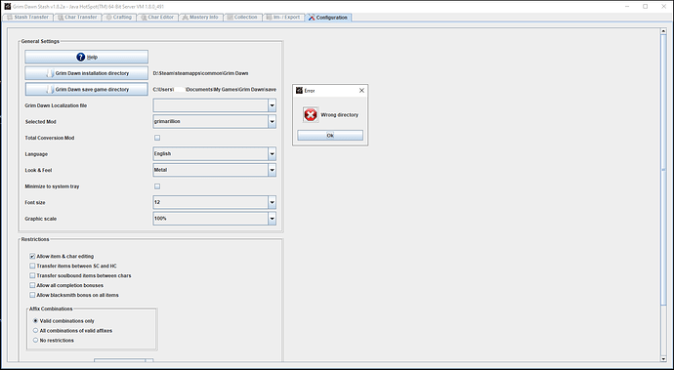Screen dimensions: 674x370
Task: Click the vertical scrollbar of the settings panel
Action: [663, 170]
